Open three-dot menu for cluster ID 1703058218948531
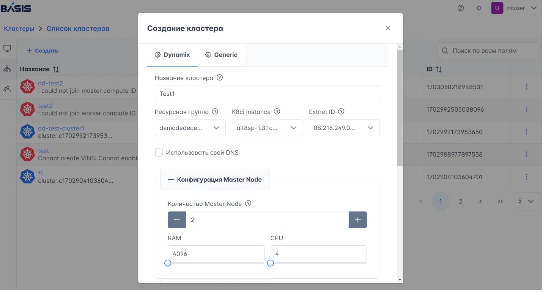This screenshot has height=292, width=543. click(x=526, y=87)
